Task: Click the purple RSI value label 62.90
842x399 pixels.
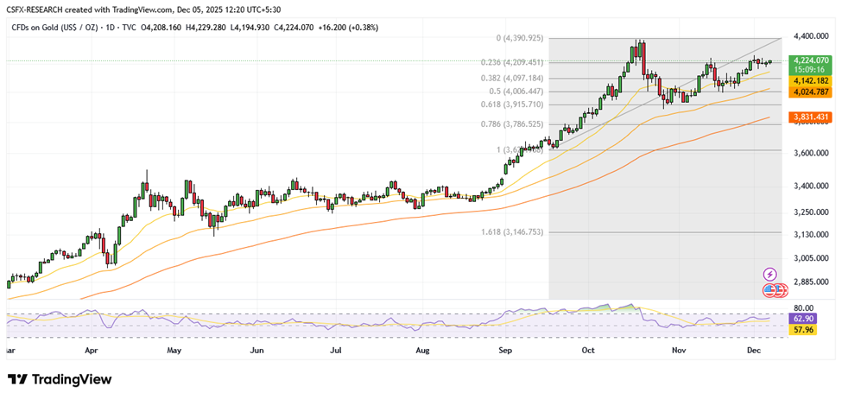Action: click(x=802, y=318)
